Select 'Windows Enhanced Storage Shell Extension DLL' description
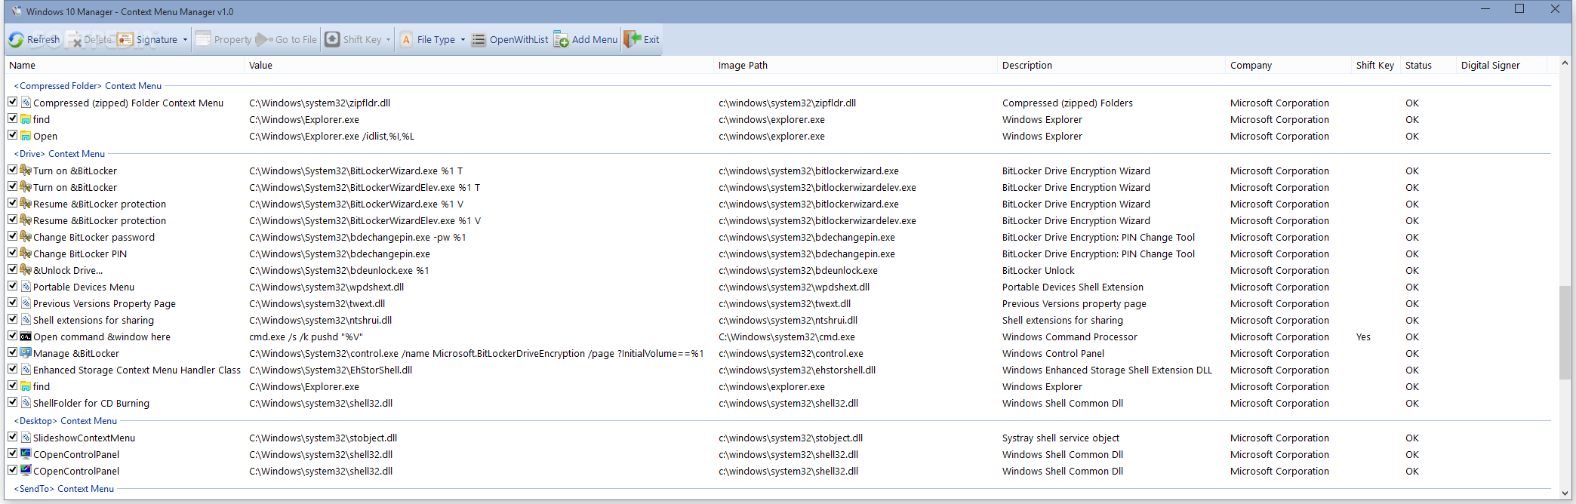Screen dimensions: 1576x504 tap(1107, 370)
